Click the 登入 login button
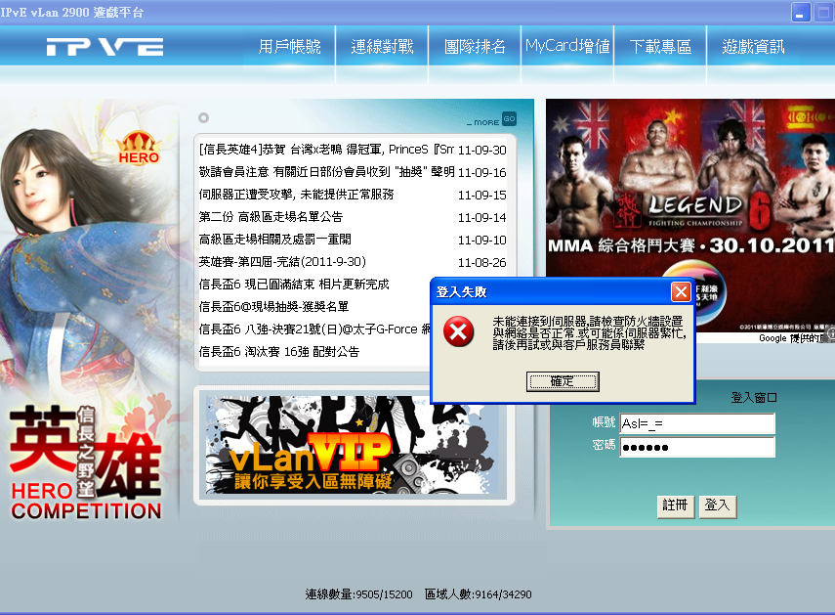Image resolution: width=835 pixels, height=615 pixels. point(717,505)
